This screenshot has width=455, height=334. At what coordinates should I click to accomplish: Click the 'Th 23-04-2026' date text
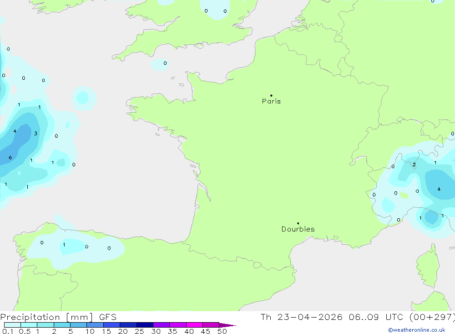[x=301, y=317]
